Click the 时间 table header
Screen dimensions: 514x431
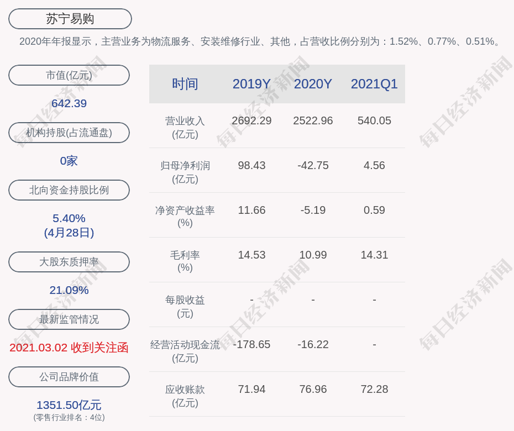click(185, 84)
